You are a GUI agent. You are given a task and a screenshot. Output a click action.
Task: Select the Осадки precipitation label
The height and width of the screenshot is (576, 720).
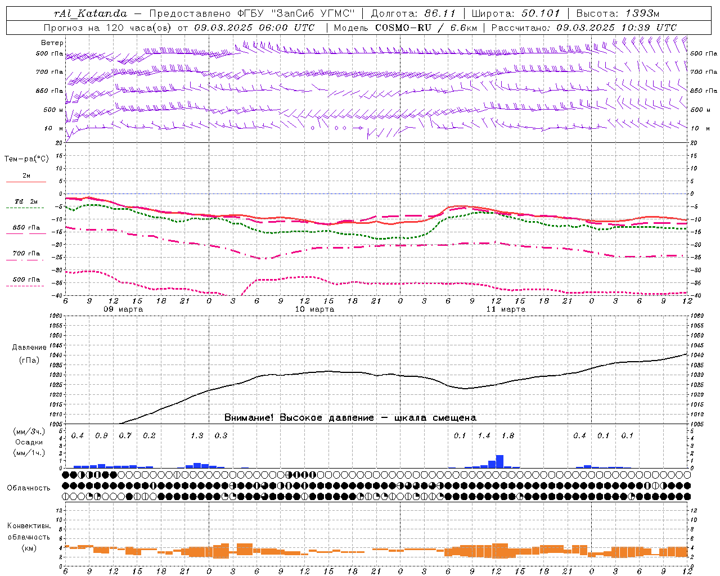pos(29,442)
